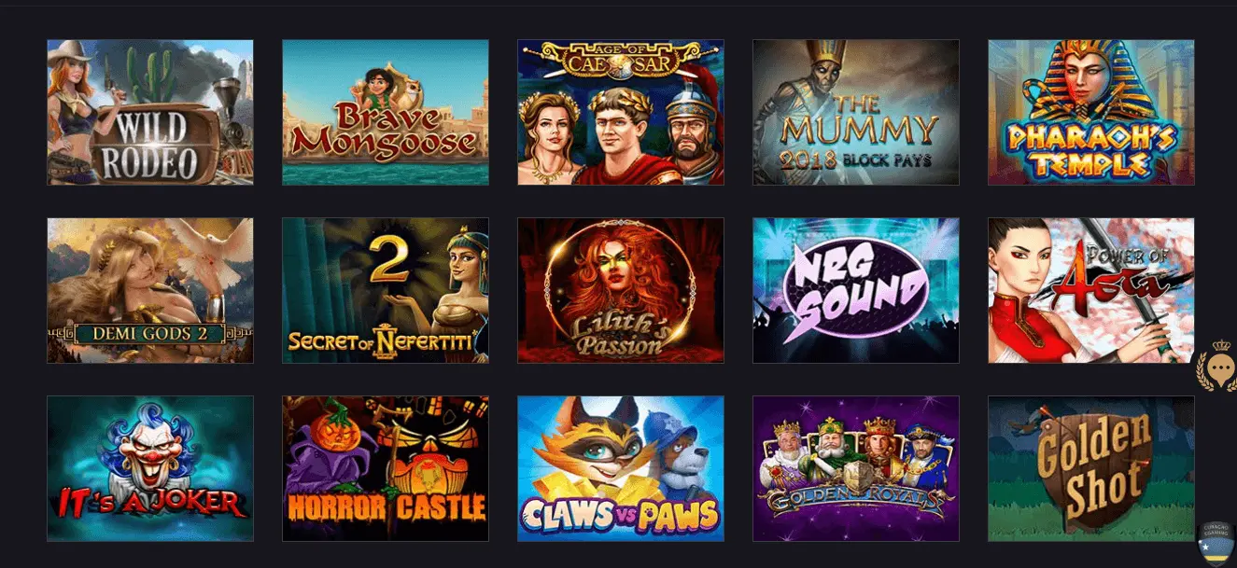Open the Golden Shot game

pyautogui.click(x=1091, y=468)
